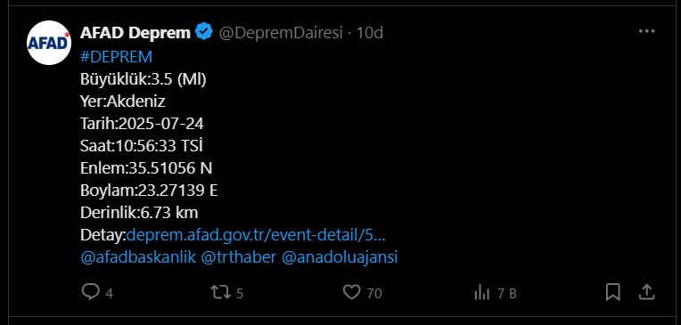Visit the @afadbaskanlik mention
681x325 pixels.
(138, 257)
